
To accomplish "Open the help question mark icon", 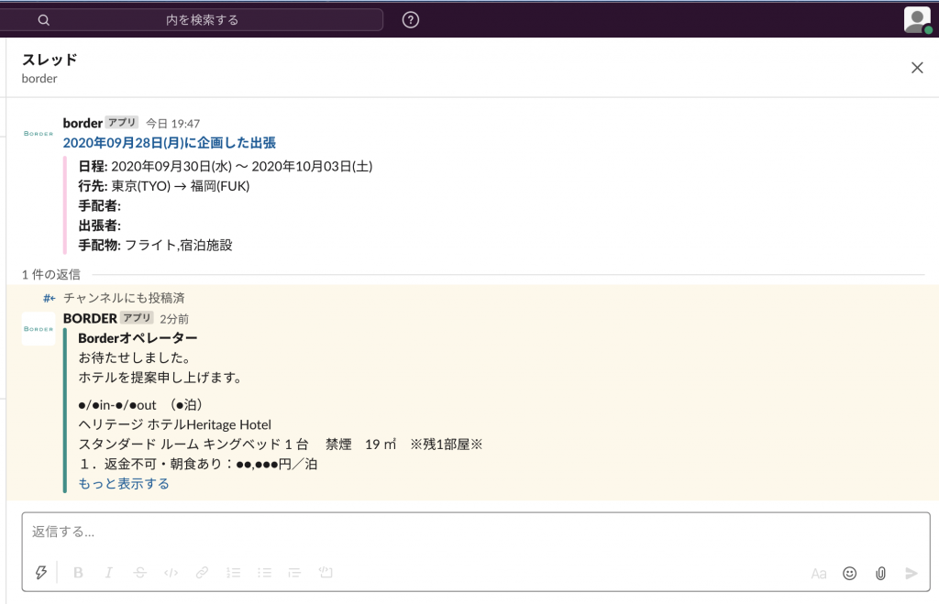I will [x=411, y=20].
